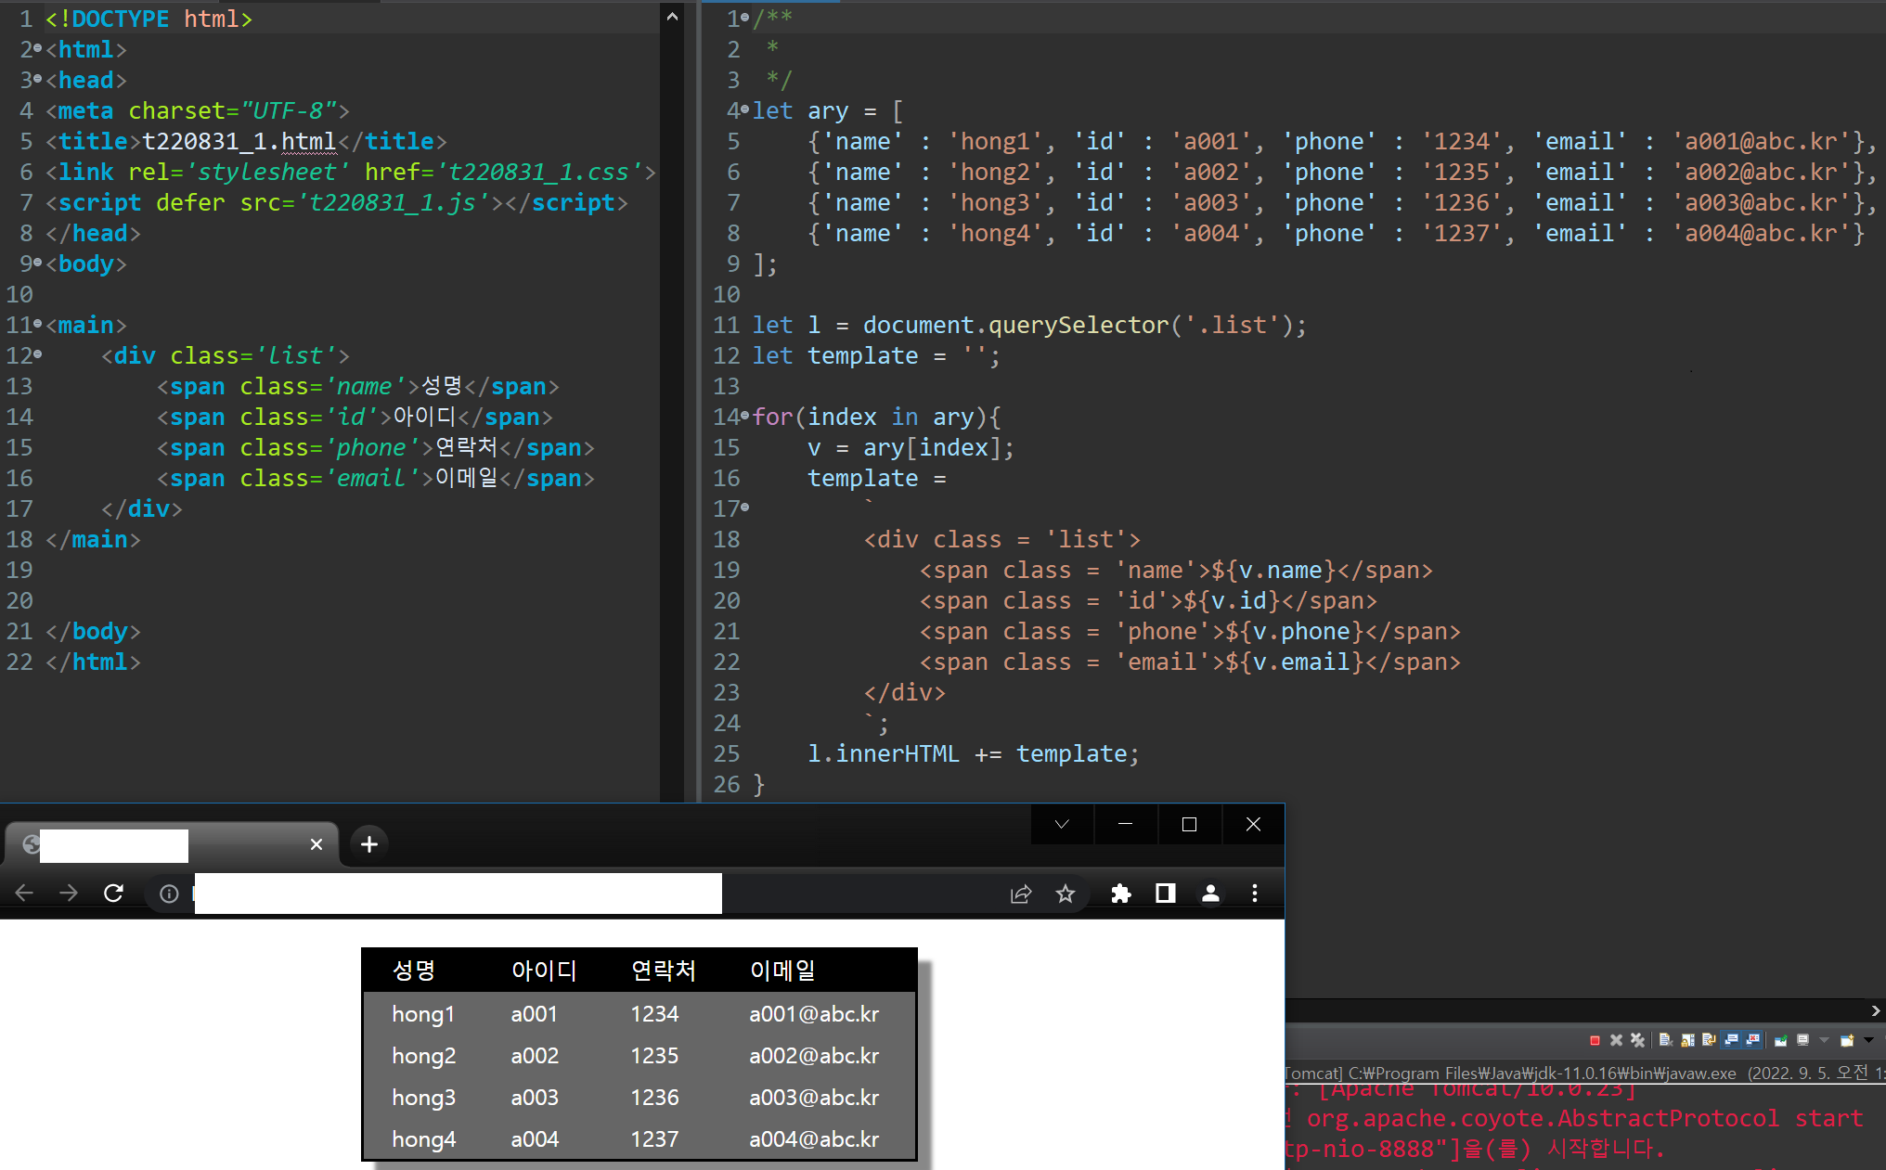Open a new browser tab
Screen dimensions: 1886x1170
coord(368,843)
